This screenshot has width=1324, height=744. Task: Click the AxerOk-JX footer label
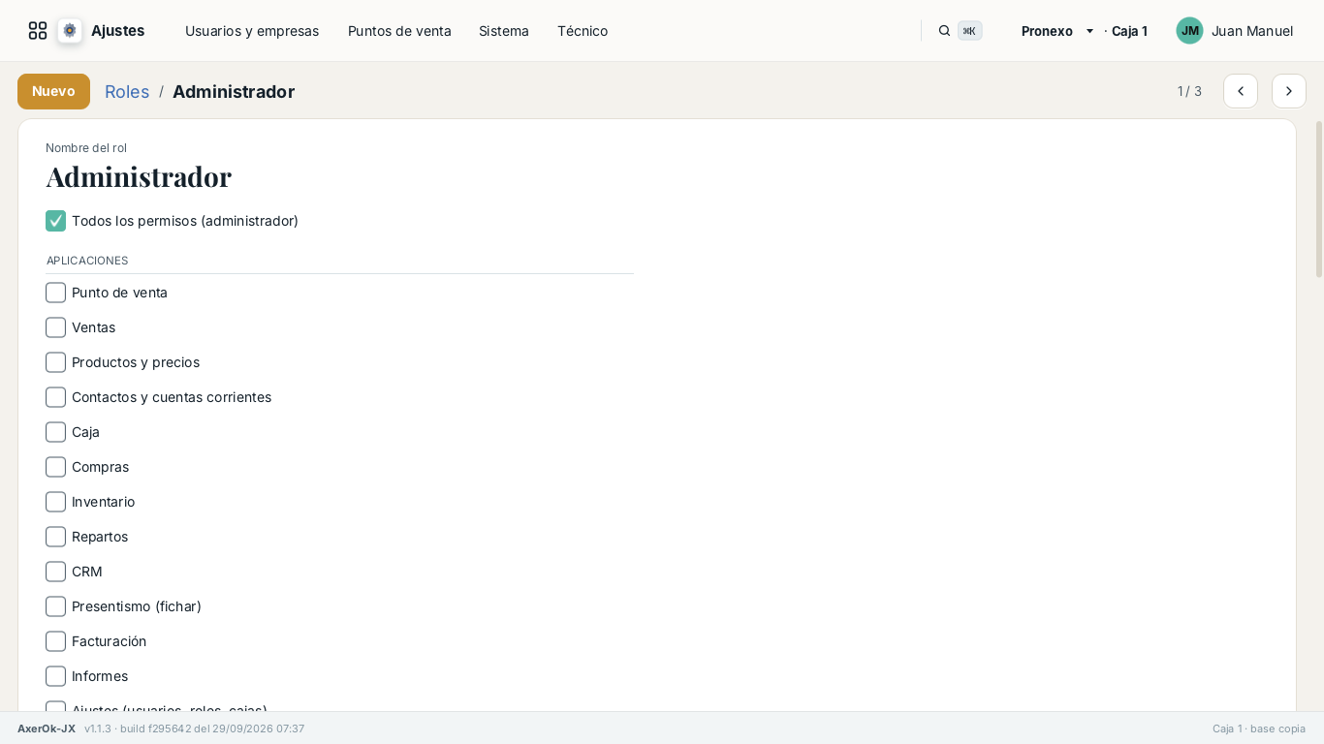point(47,728)
